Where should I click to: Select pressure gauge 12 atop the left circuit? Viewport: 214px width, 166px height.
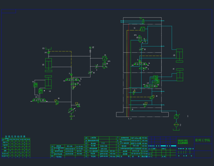[90, 48]
